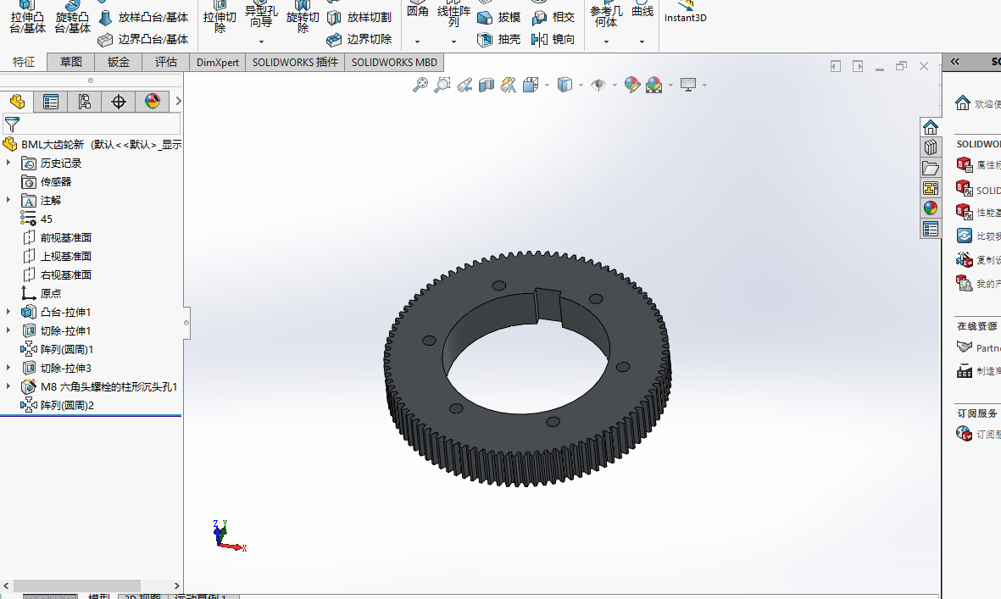Open the ConfigurationManager tab icon
The height and width of the screenshot is (599, 1001).
pyautogui.click(x=84, y=102)
